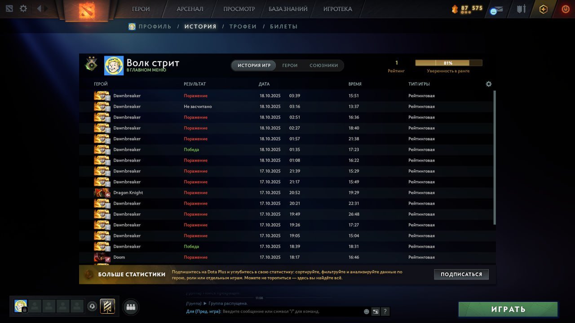Switch to the Герои menu

point(141,9)
